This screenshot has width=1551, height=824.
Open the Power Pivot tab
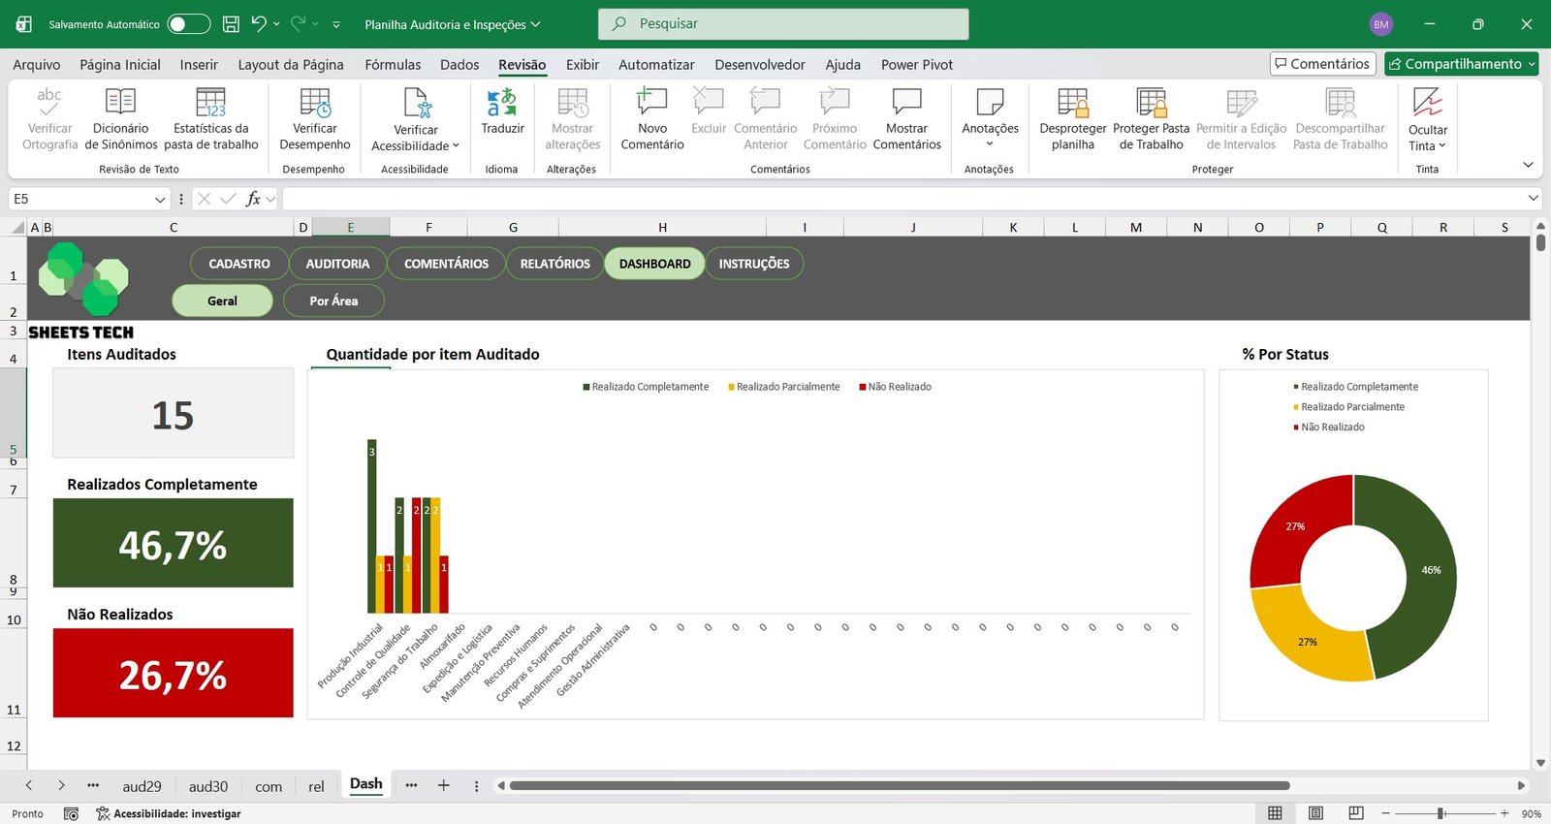click(917, 64)
